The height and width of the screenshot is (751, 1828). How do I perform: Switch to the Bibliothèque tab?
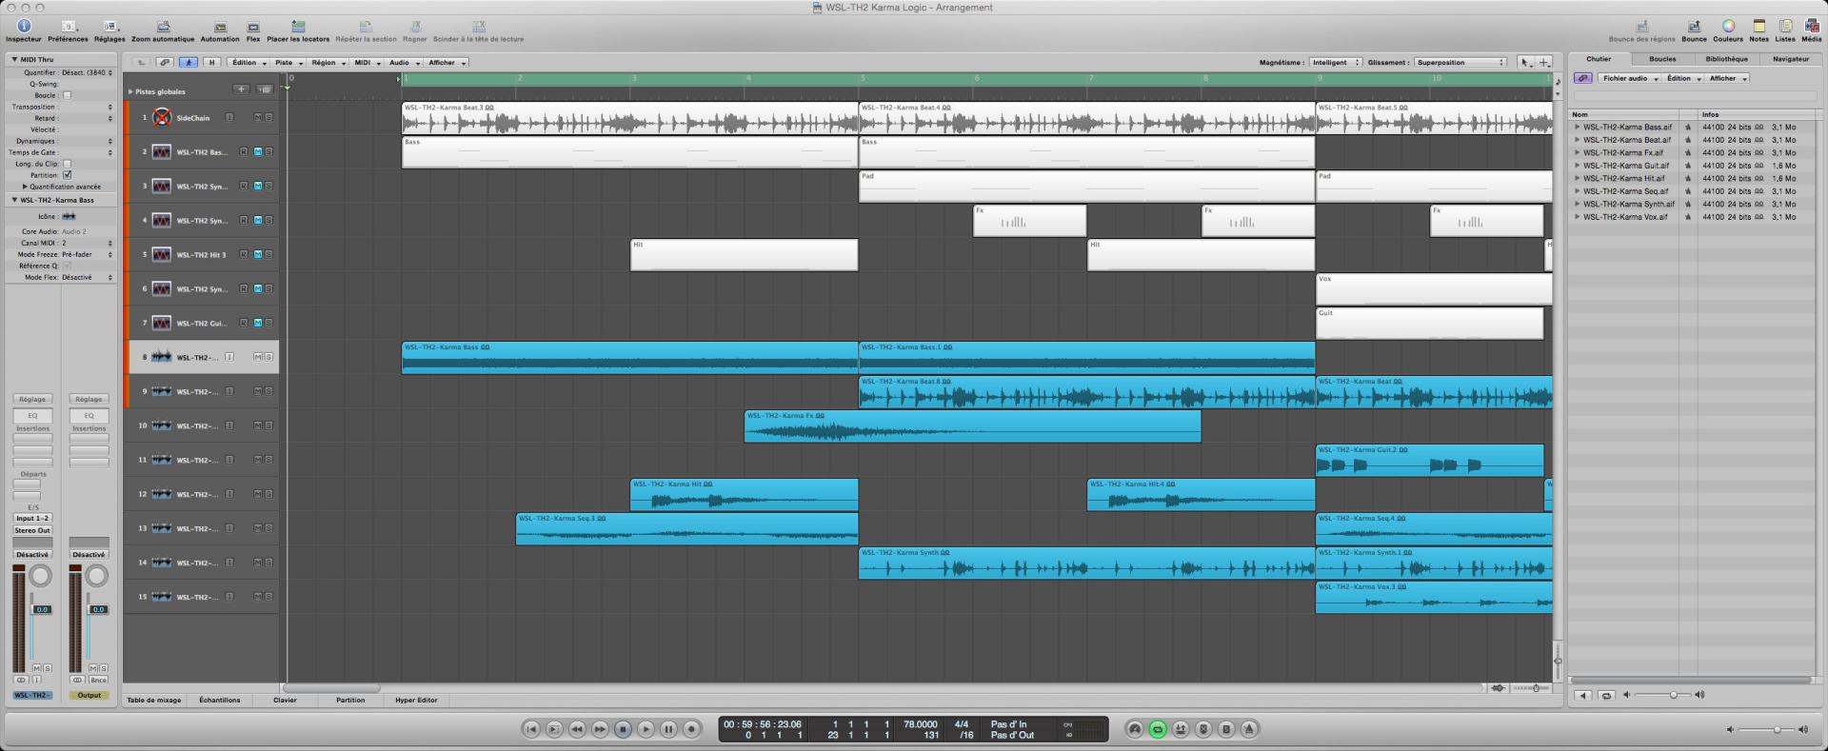(x=1726, y=59)
